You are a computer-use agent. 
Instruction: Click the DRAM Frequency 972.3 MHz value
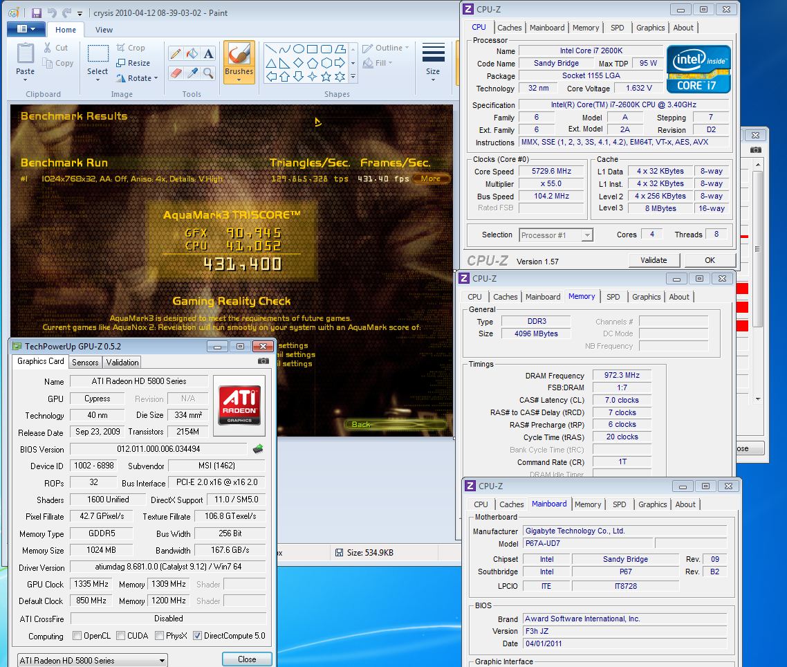(x=622, y=375)
